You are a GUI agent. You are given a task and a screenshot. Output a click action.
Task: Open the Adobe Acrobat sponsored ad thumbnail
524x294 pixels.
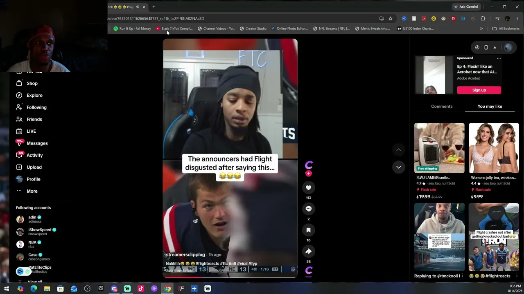click(x=434, y=75)
